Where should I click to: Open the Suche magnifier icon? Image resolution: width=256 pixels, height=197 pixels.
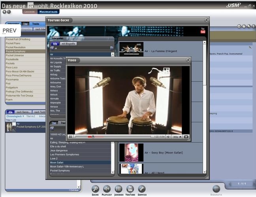(x=95, y=189)
